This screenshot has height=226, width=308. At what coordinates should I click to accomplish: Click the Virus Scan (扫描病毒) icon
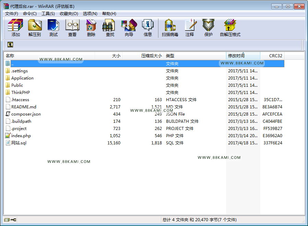point(170,25)
